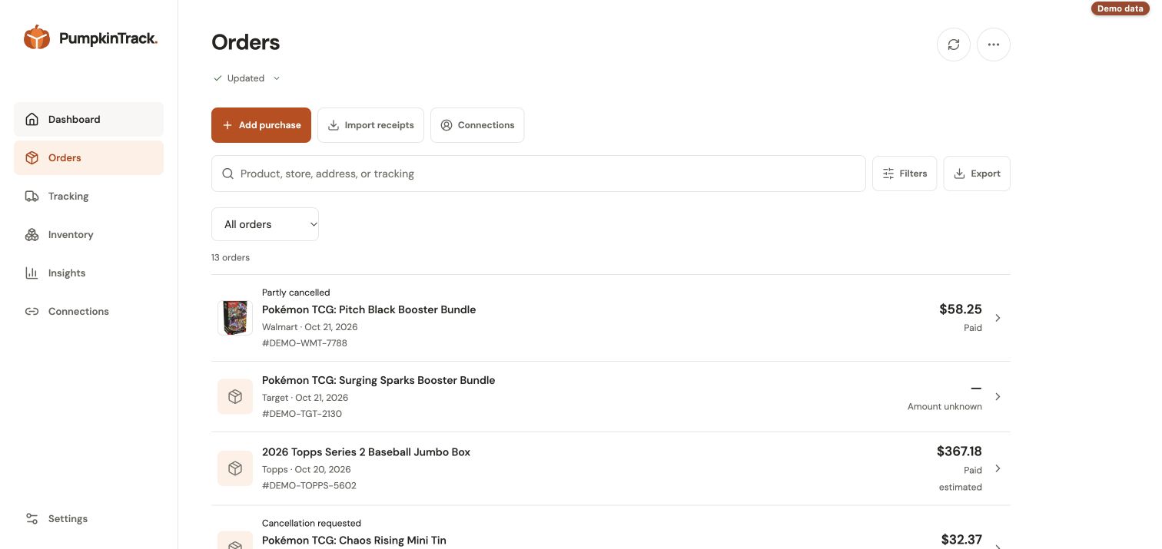Go to the Tracking page

pos(88,196)
